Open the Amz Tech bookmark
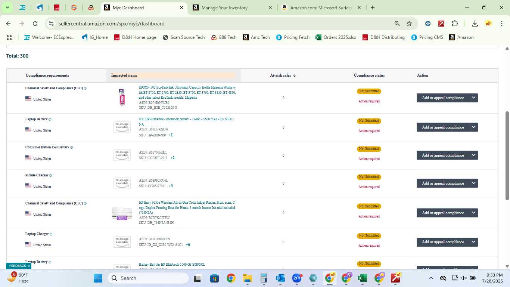The height and width of the screenshot is (287, 510). [x=256, y=37]
